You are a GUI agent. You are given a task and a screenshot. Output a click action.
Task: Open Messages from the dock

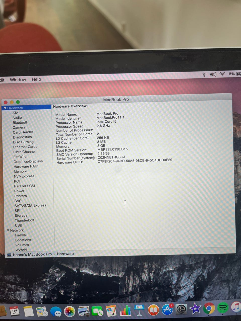tap(56, 311)
